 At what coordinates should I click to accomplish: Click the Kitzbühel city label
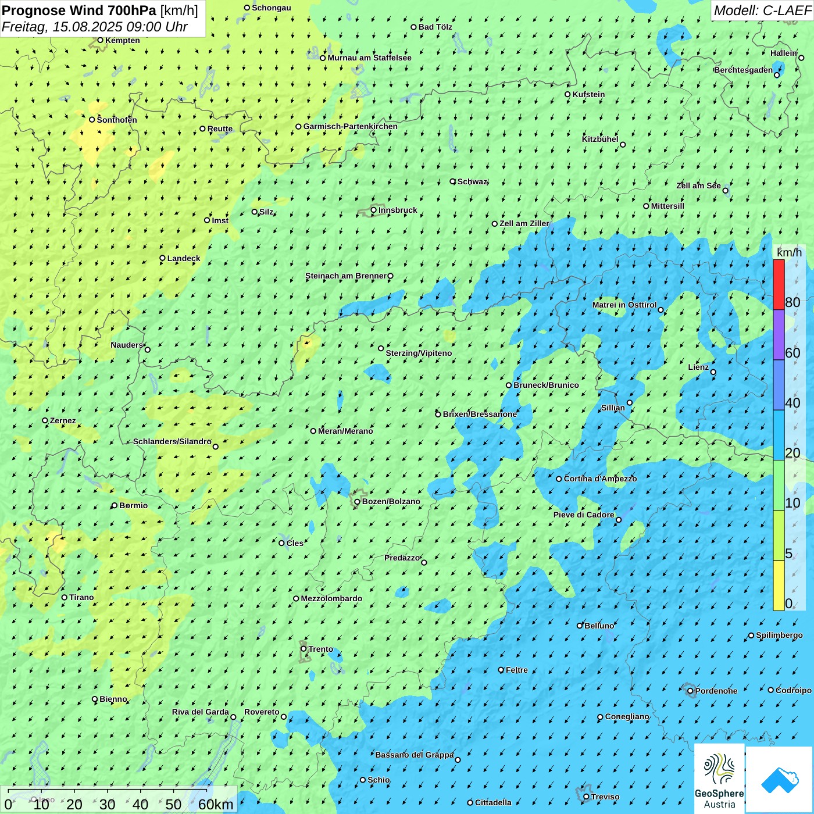(x=600, y=139)
